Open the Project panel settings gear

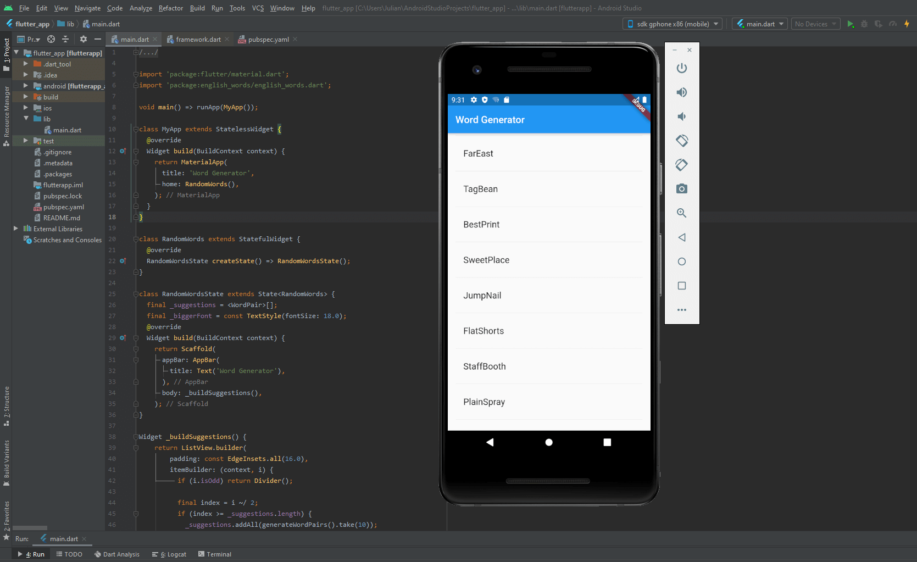(x=83, y=39)
